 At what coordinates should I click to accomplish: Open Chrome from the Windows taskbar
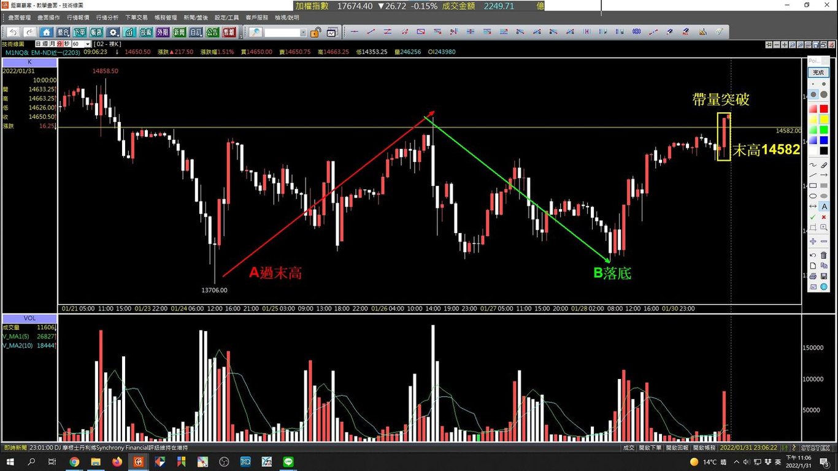point(74,462)
